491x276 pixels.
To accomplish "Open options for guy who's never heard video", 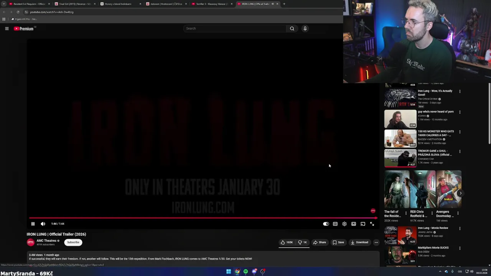I will (460, 112).
